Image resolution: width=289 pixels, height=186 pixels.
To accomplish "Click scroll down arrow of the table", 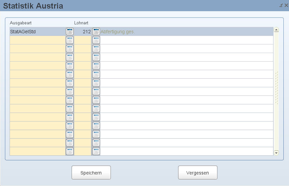I will tap(276, 153).
